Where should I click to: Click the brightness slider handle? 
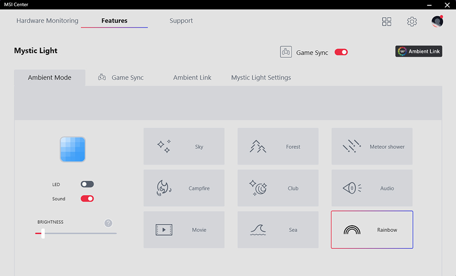[43, 233]
